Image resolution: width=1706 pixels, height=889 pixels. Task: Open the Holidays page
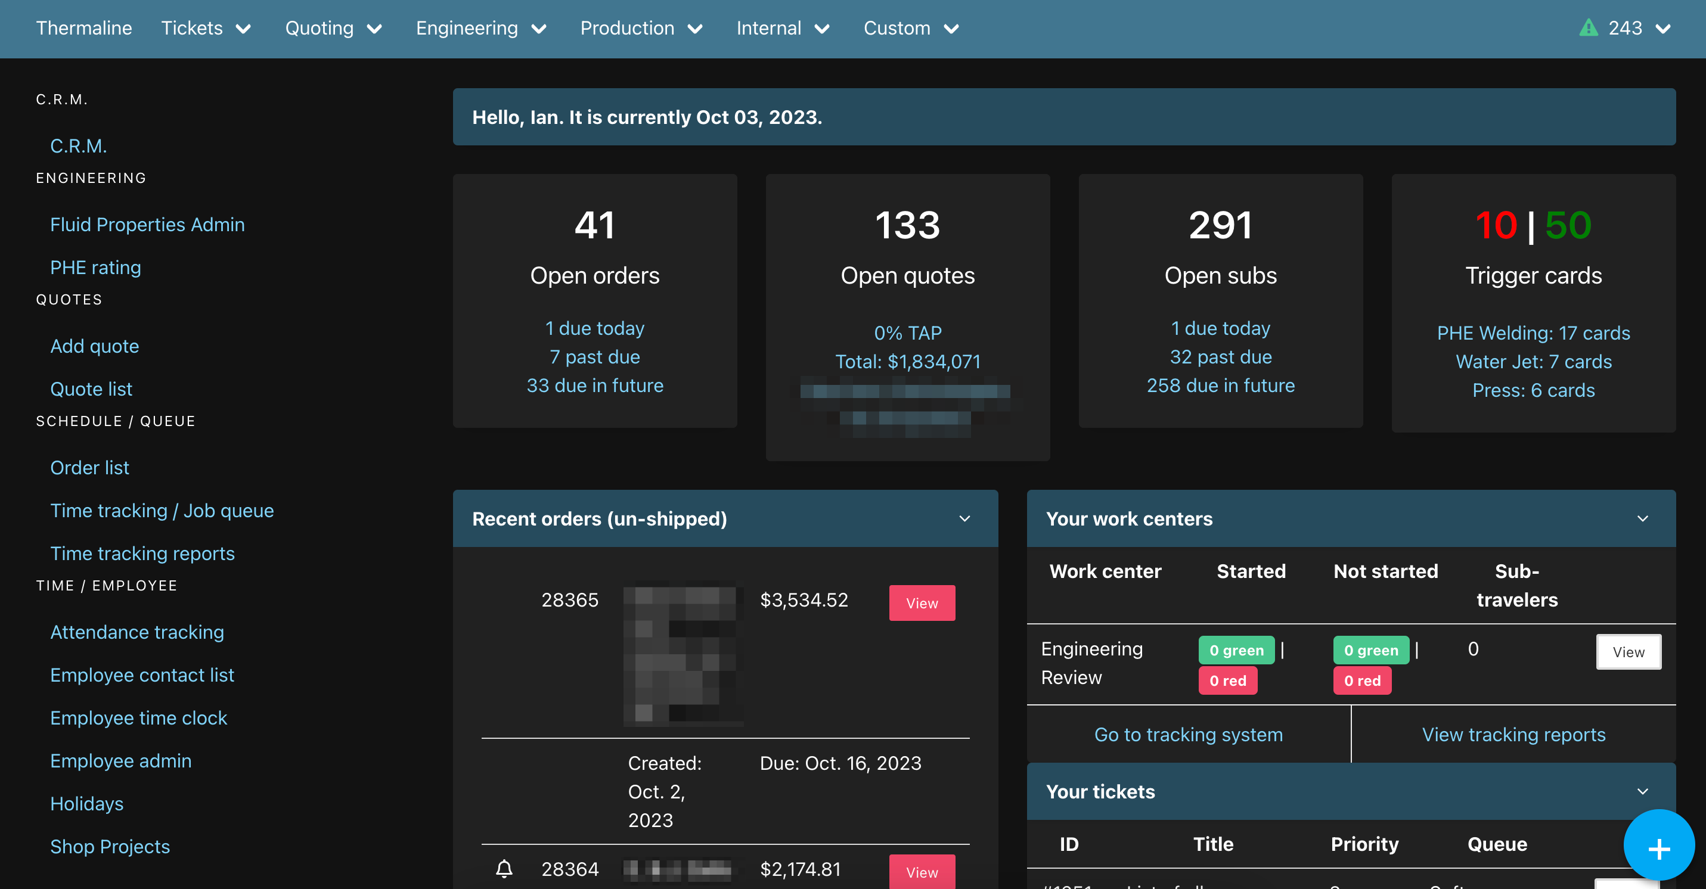coord(87,804)
